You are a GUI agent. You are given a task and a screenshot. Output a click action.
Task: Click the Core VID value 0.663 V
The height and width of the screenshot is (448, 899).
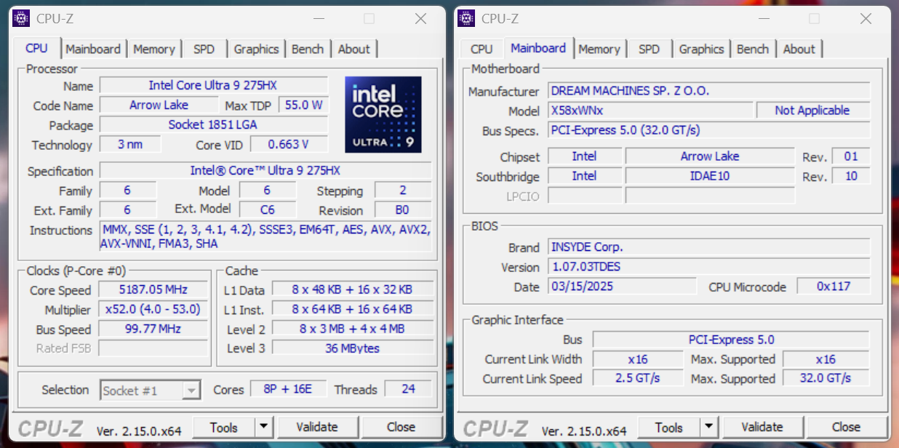point(288,145)
